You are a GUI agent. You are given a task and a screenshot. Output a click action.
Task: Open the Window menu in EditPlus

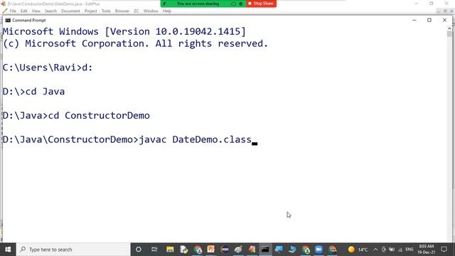pos(151,11)
